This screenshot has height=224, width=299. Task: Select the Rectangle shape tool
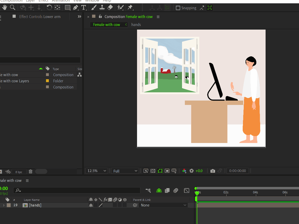point(68,8)
